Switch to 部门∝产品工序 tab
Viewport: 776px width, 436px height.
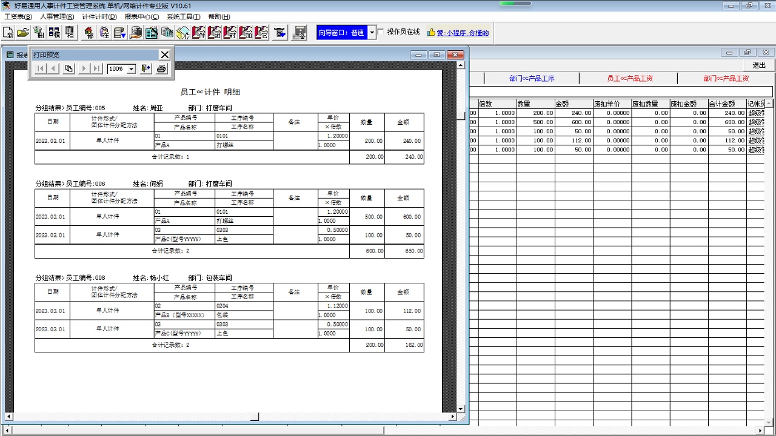pos(532,79)
